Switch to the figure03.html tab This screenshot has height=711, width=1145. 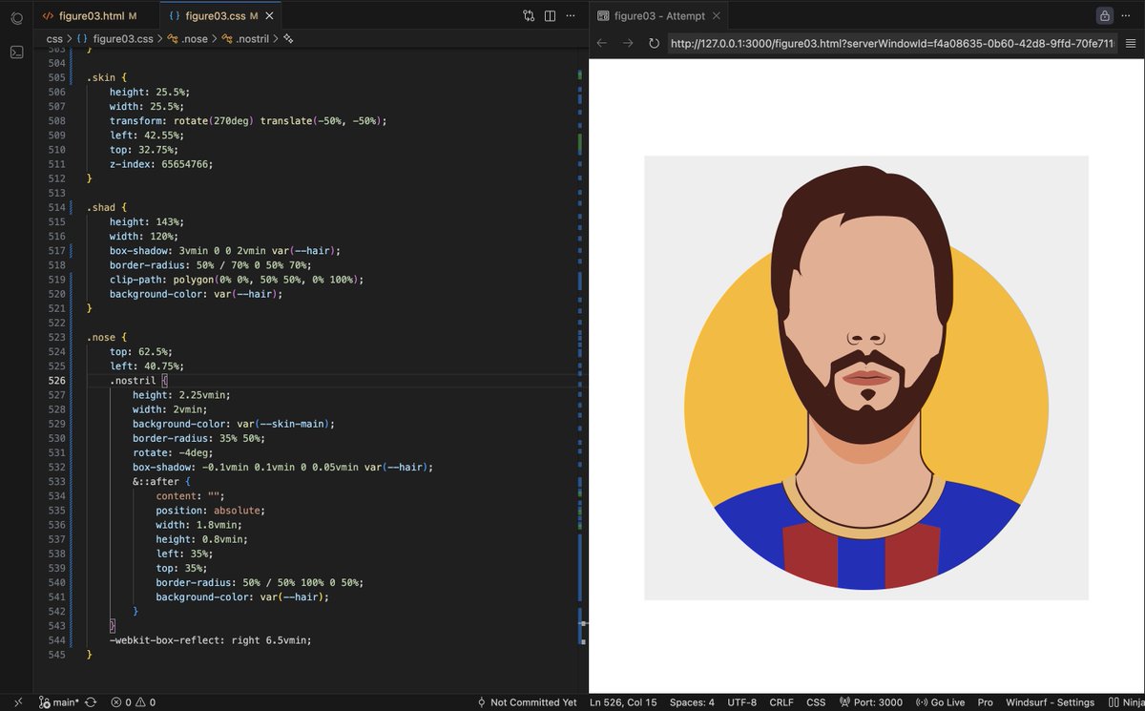coord(91,16)
